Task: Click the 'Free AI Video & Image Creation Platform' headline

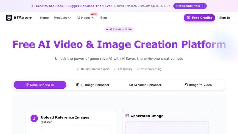Action: coord(119,44)
